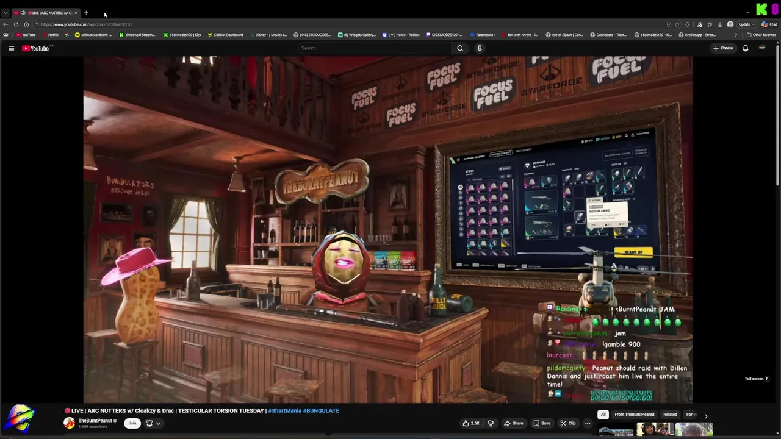This screenshot has height=439, width=781.
Task: Open ultimatecardzone bookmark
Action: click(x=93, y=35)
